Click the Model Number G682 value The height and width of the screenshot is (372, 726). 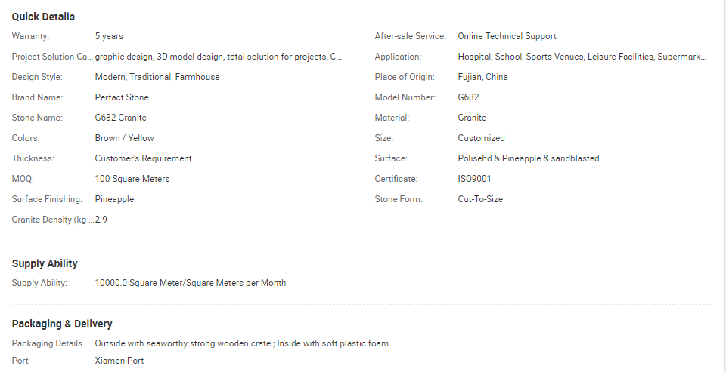pos(468,97)
